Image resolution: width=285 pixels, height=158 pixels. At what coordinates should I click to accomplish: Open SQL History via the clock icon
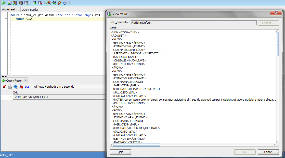[x=65, y=3]
